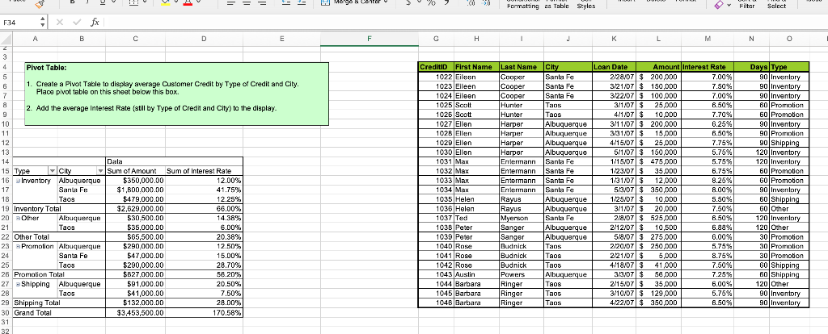Image resolution: width=828 pixels, height=334 pixels.
Task: Select column L header
Action: [658, 39]
